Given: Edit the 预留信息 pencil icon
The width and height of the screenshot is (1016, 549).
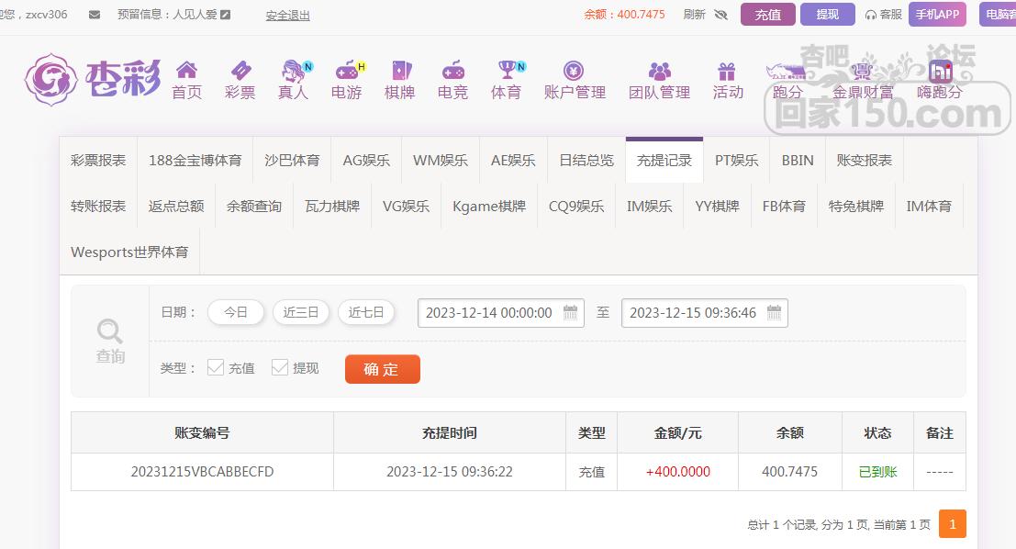Looking at the screenshot, I should pyautogui.click(x=226, y=15).
